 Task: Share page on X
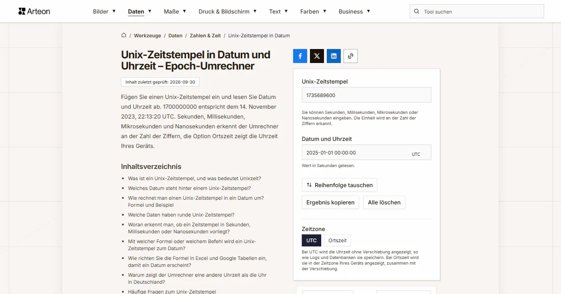tap(317, 56)
